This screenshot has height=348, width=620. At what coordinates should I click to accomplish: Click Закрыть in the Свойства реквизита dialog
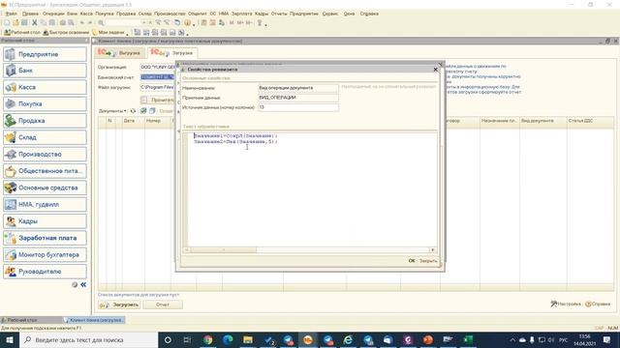pyautogui.click(x=428, y=261)
